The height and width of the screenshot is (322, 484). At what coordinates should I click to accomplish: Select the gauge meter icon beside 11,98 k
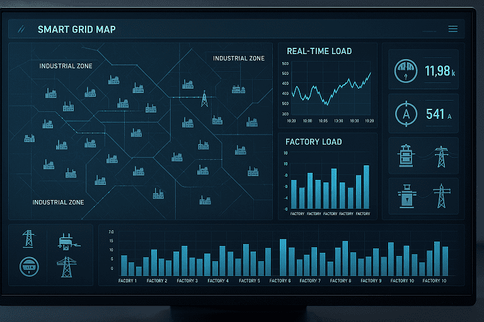pyautogui.click(x=405, y=71)
